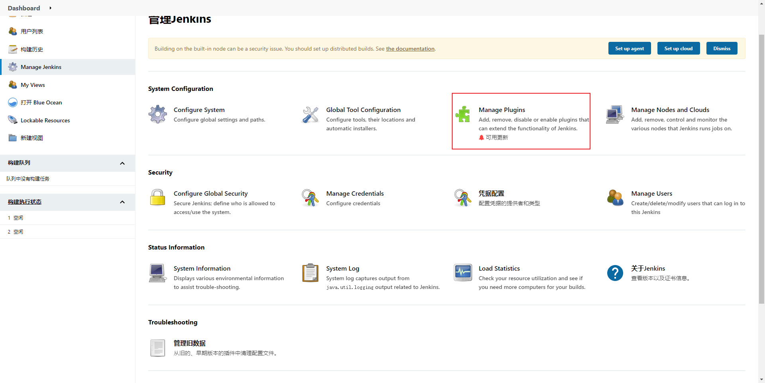Screen dimensions: 765x383
Task: Click the Set up cloud button
Action: (x=679, y=48)
